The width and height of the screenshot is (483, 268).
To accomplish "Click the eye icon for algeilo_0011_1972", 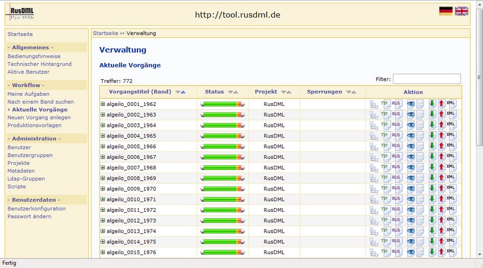I will 411,210.
